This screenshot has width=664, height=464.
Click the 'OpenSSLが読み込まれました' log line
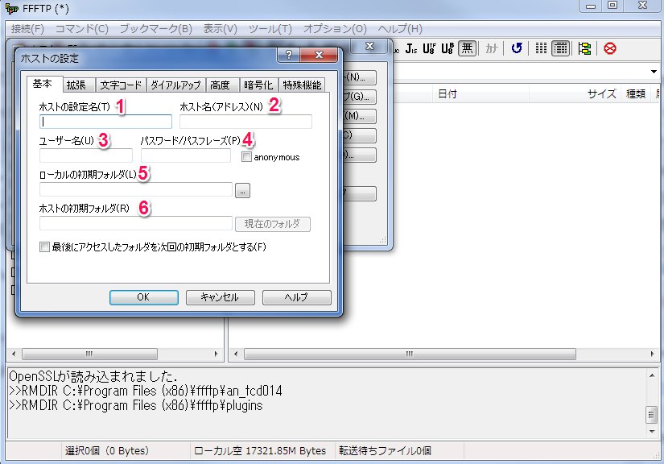(93, 376)
